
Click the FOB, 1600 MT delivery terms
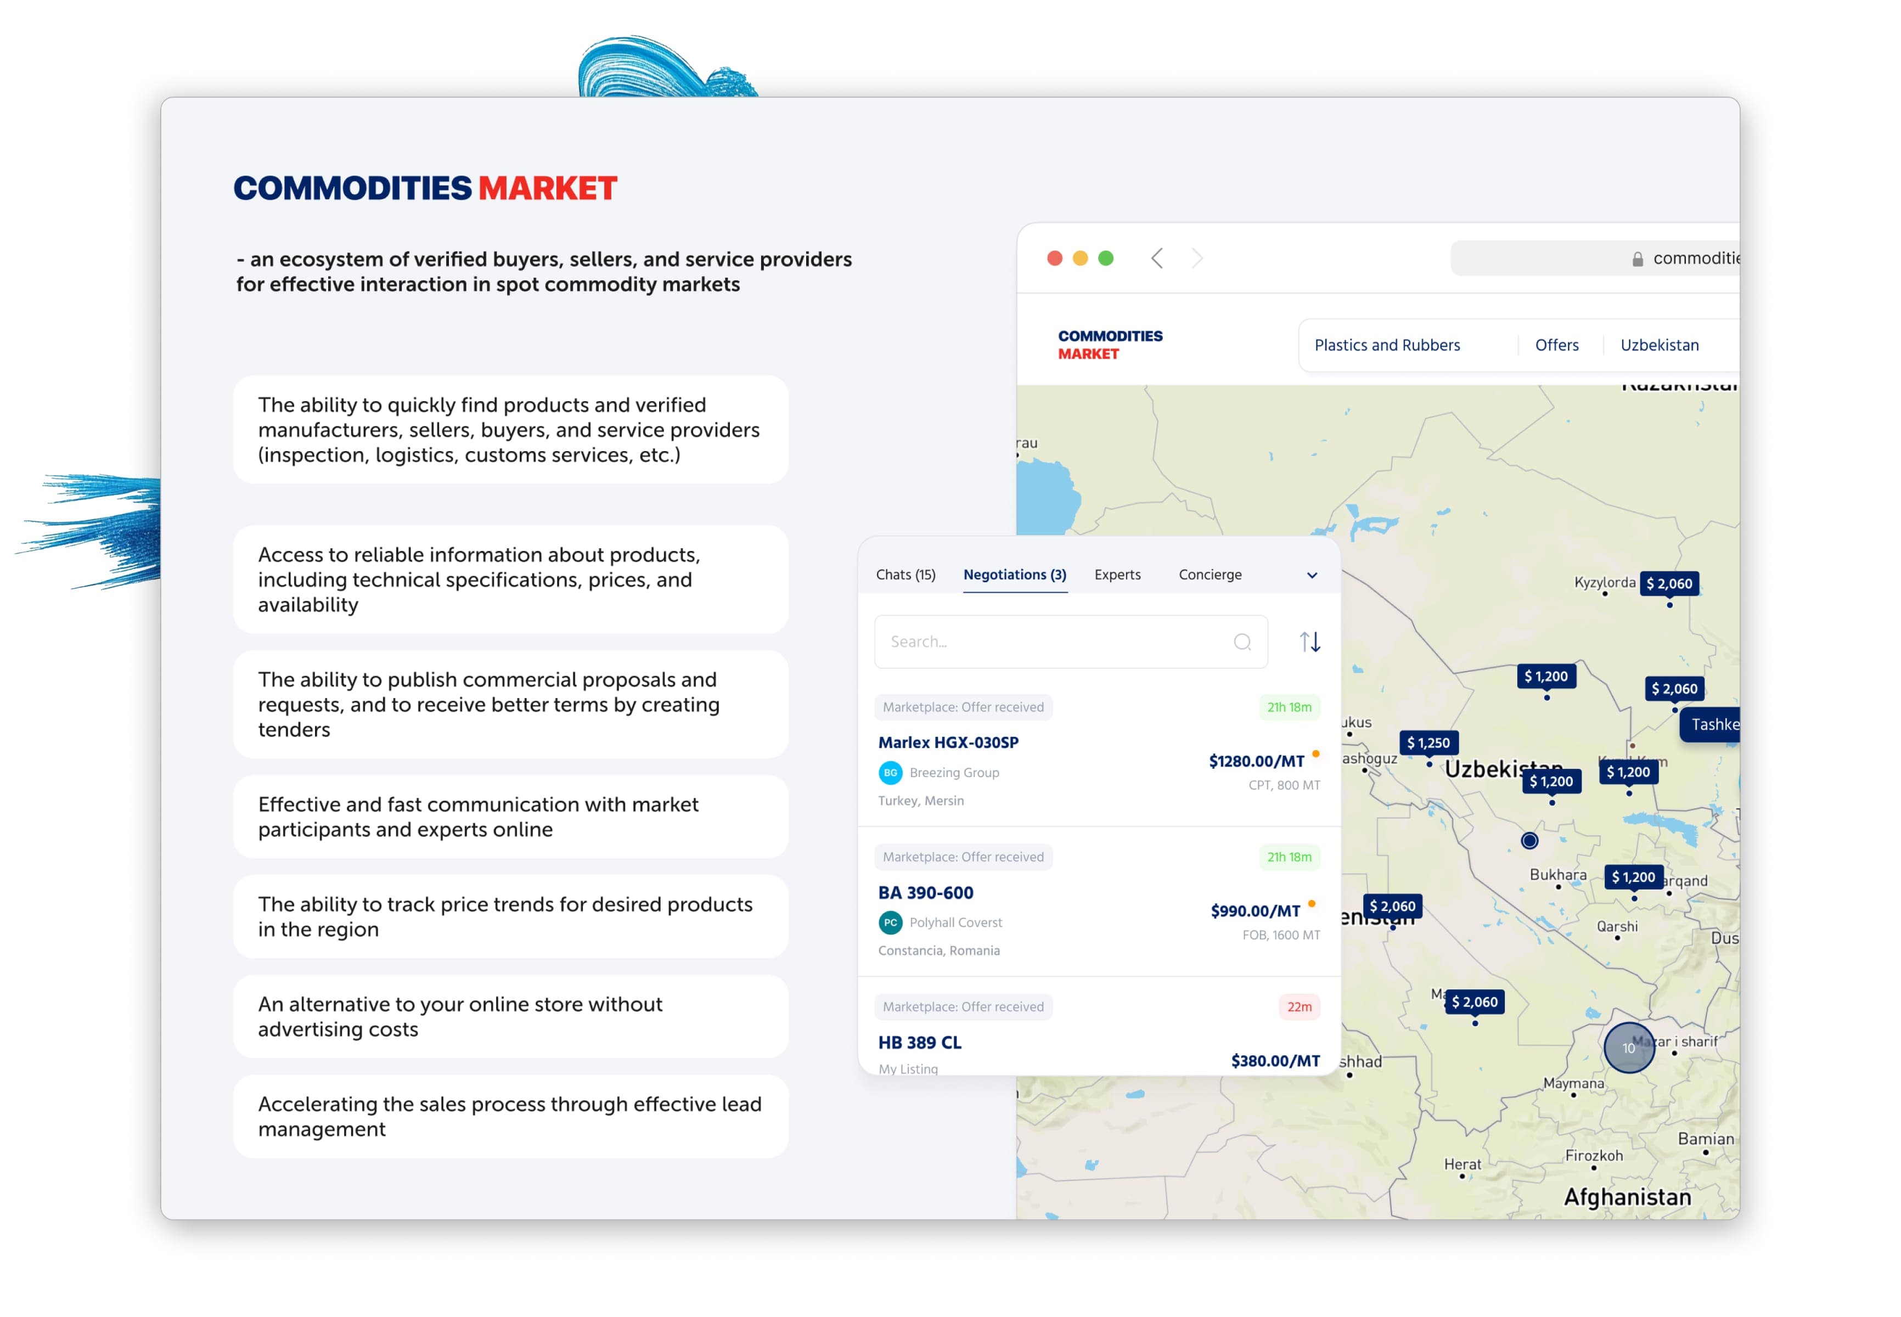(1280, 935)
